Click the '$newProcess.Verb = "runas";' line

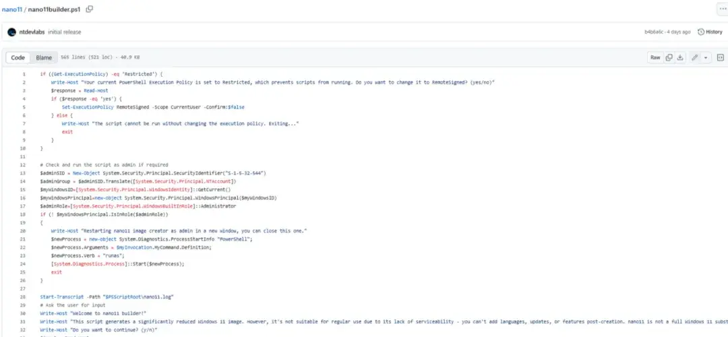[x=88, y=255]
